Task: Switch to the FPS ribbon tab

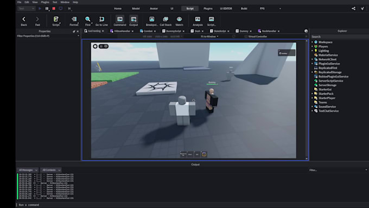Action: click(262, 9)
